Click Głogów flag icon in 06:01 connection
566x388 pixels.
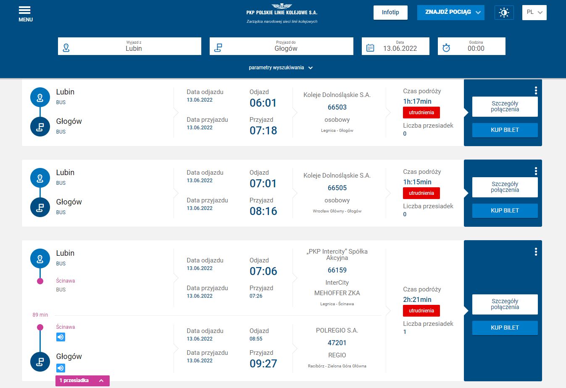[x=40, y=127]
